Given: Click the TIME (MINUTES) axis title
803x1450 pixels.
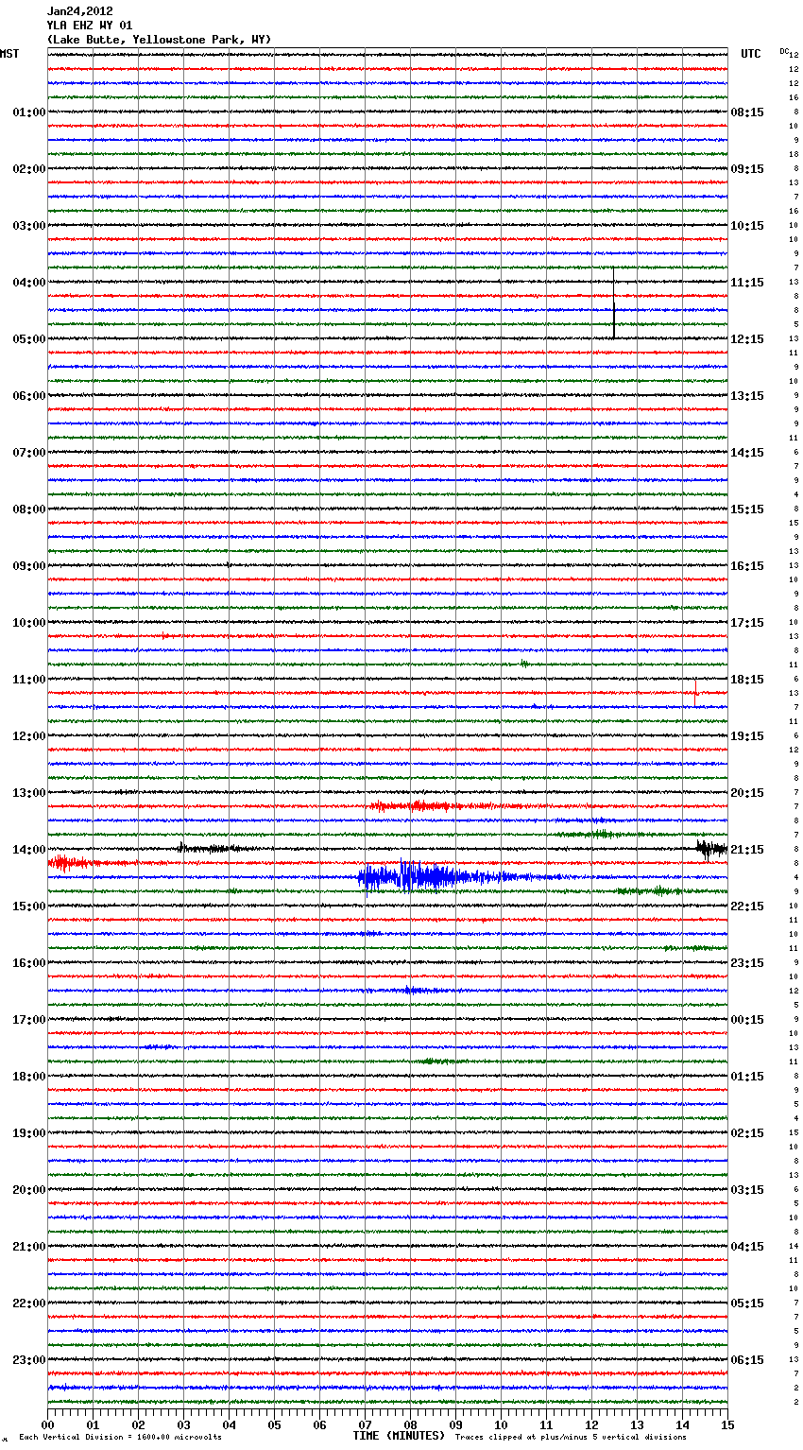Looking at the screenshot, I should [x=399, y=1436].
